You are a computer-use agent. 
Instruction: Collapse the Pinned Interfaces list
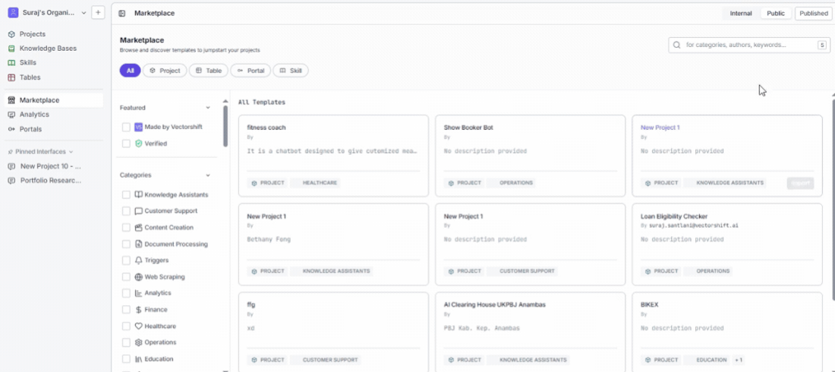point(71,152)
